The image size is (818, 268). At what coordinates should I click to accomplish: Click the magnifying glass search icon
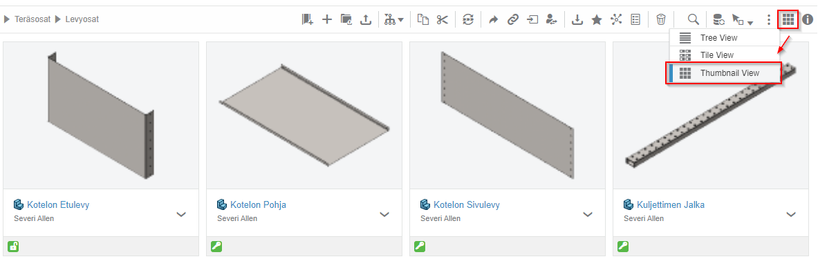pyautogui.click(x=693, y=20)
